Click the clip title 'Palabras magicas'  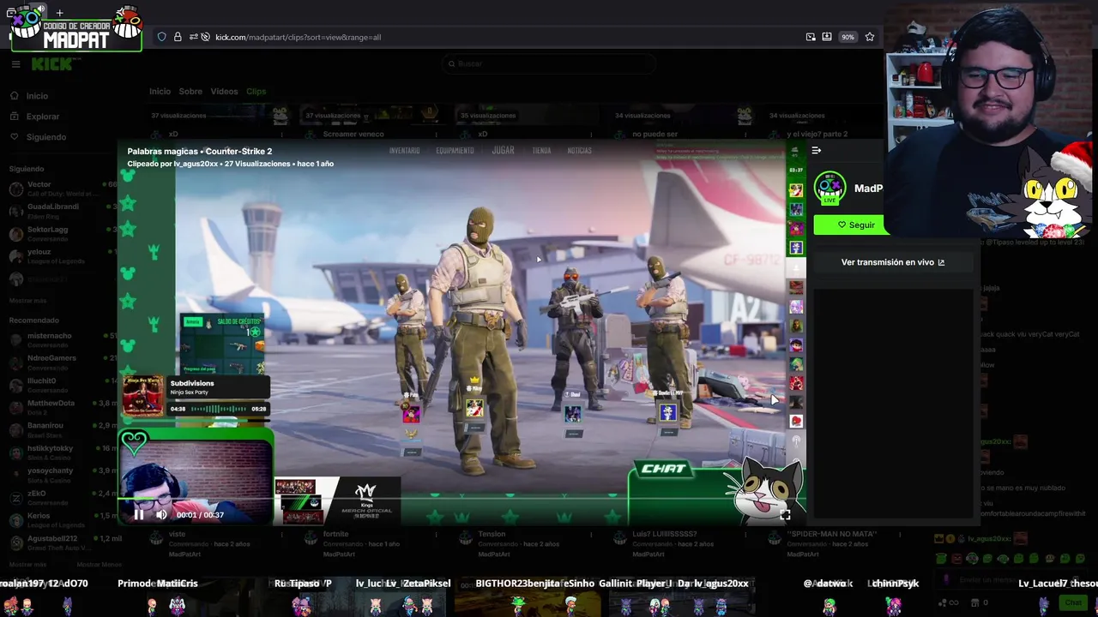[163, 151]
